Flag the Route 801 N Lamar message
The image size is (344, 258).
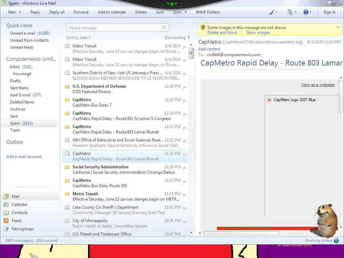pos(184,114)
